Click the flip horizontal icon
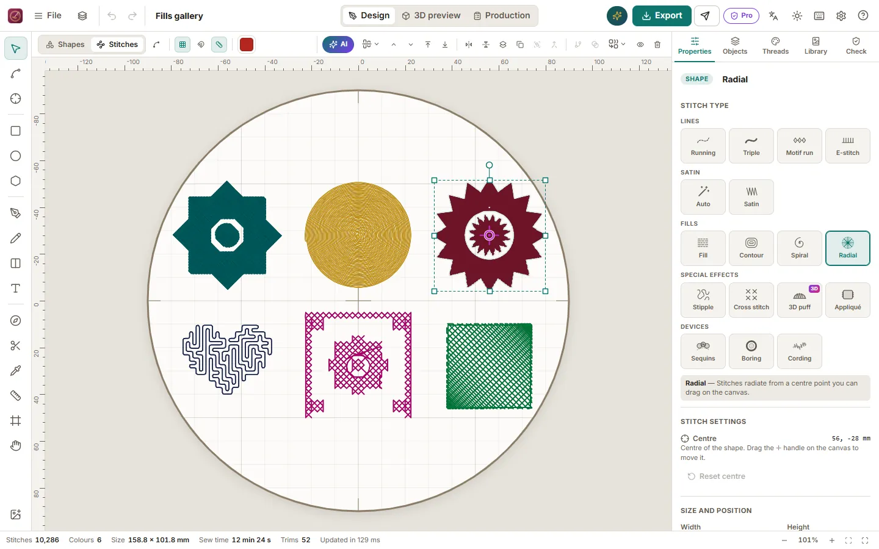 point(469,45)
